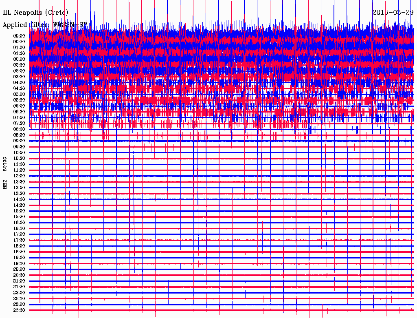Image resolution: width=417 pixels, height=318 pixels.
Task: Select the 01:30 time label
Action: (19, 53)
